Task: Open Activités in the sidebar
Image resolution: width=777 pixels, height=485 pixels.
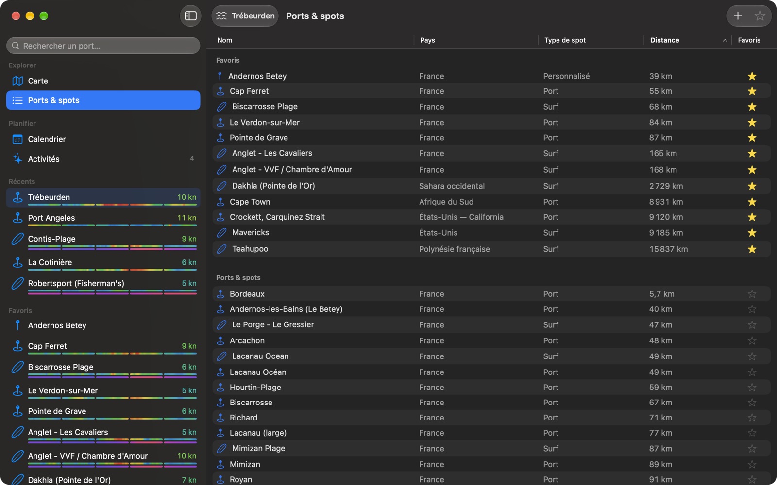Action: 103,159
